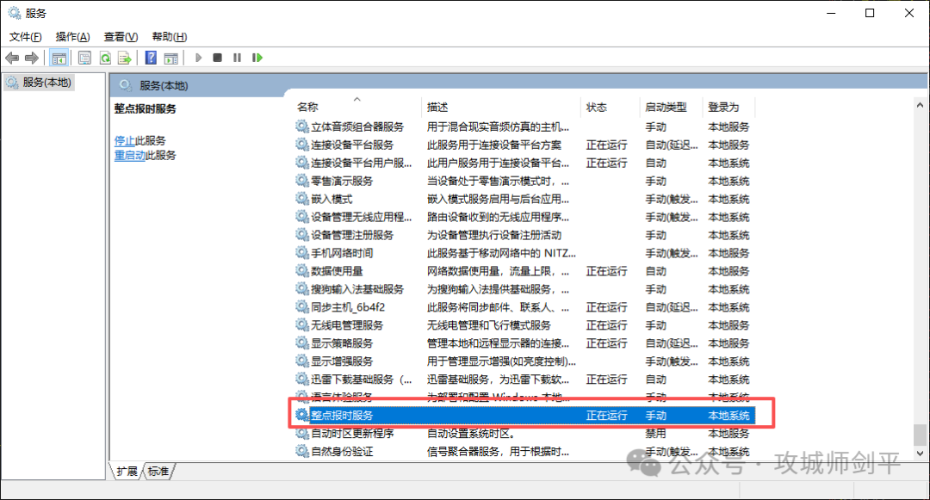
Task: Click gear icon of 连接设备平台服务
Action: coord(302,145)
